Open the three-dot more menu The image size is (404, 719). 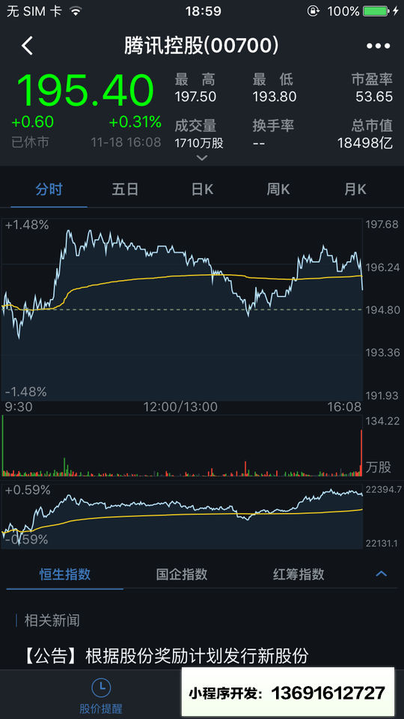[x=379, y=46]
